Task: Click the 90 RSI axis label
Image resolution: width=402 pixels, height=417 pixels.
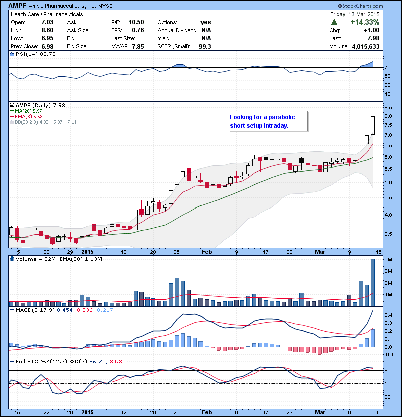Action: 387,59
